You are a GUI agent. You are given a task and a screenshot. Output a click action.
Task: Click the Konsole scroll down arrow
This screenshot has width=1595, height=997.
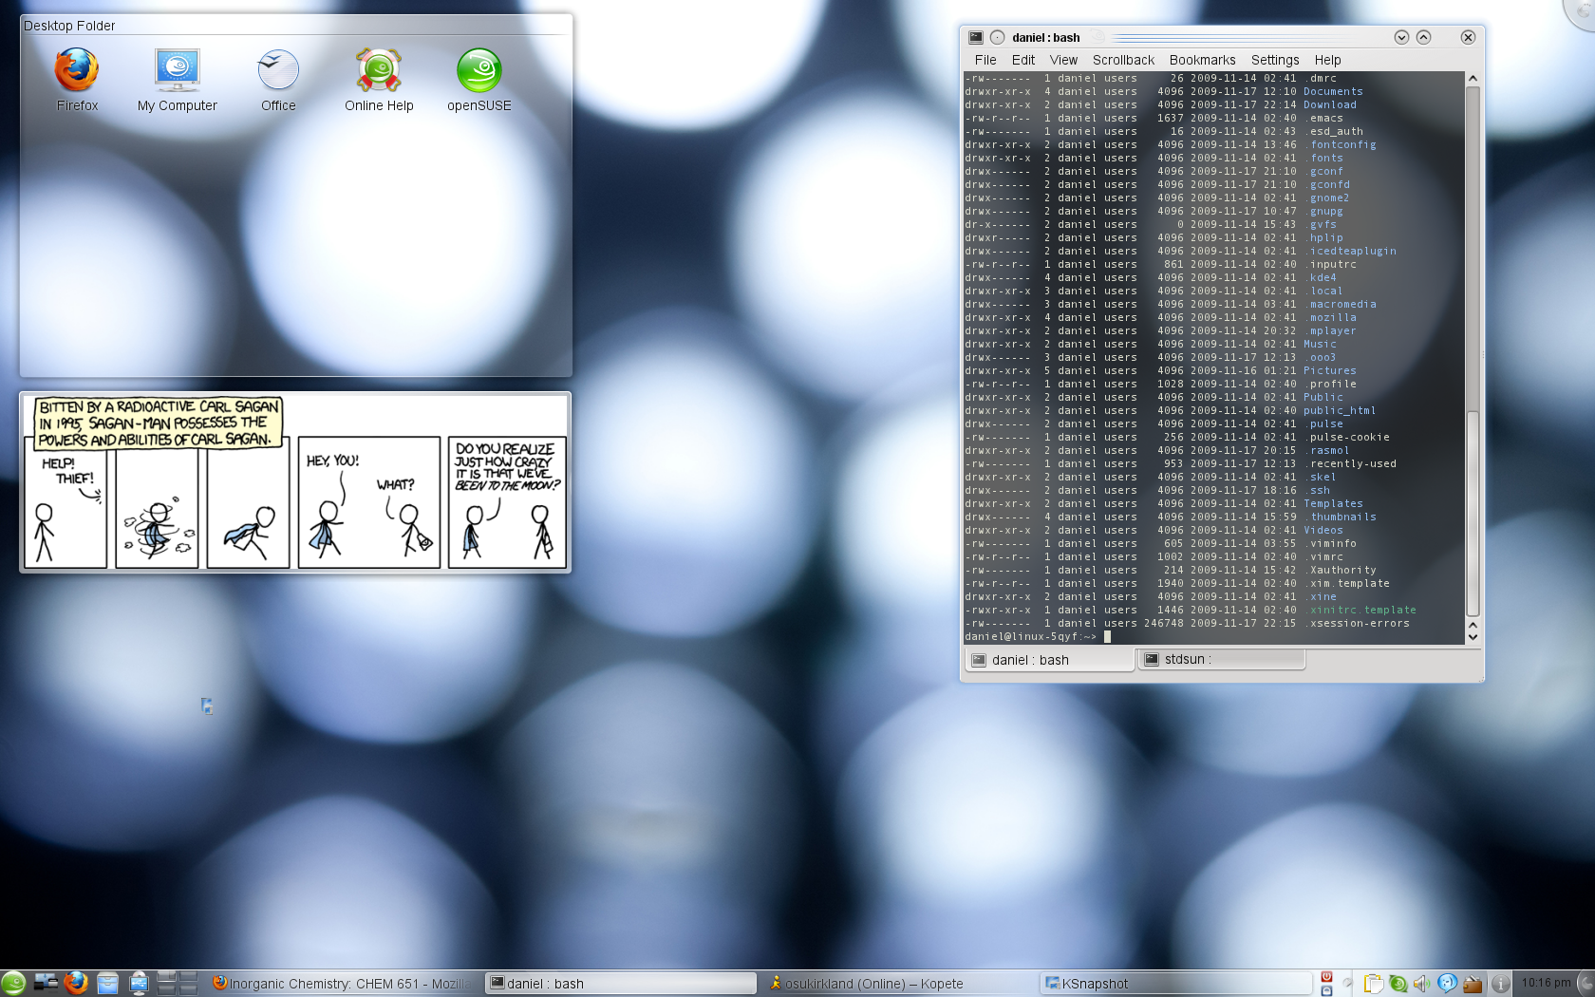pyautogui.click(x=1473, y=637)
